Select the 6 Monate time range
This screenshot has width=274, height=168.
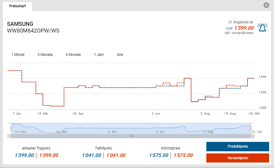point(73,55)
